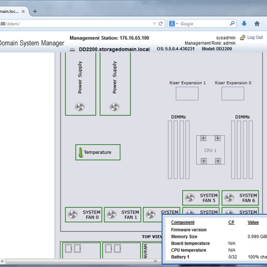Click the search magnifier icon
The width and height of the screenshot is (267, 267).
click(232, 23)
